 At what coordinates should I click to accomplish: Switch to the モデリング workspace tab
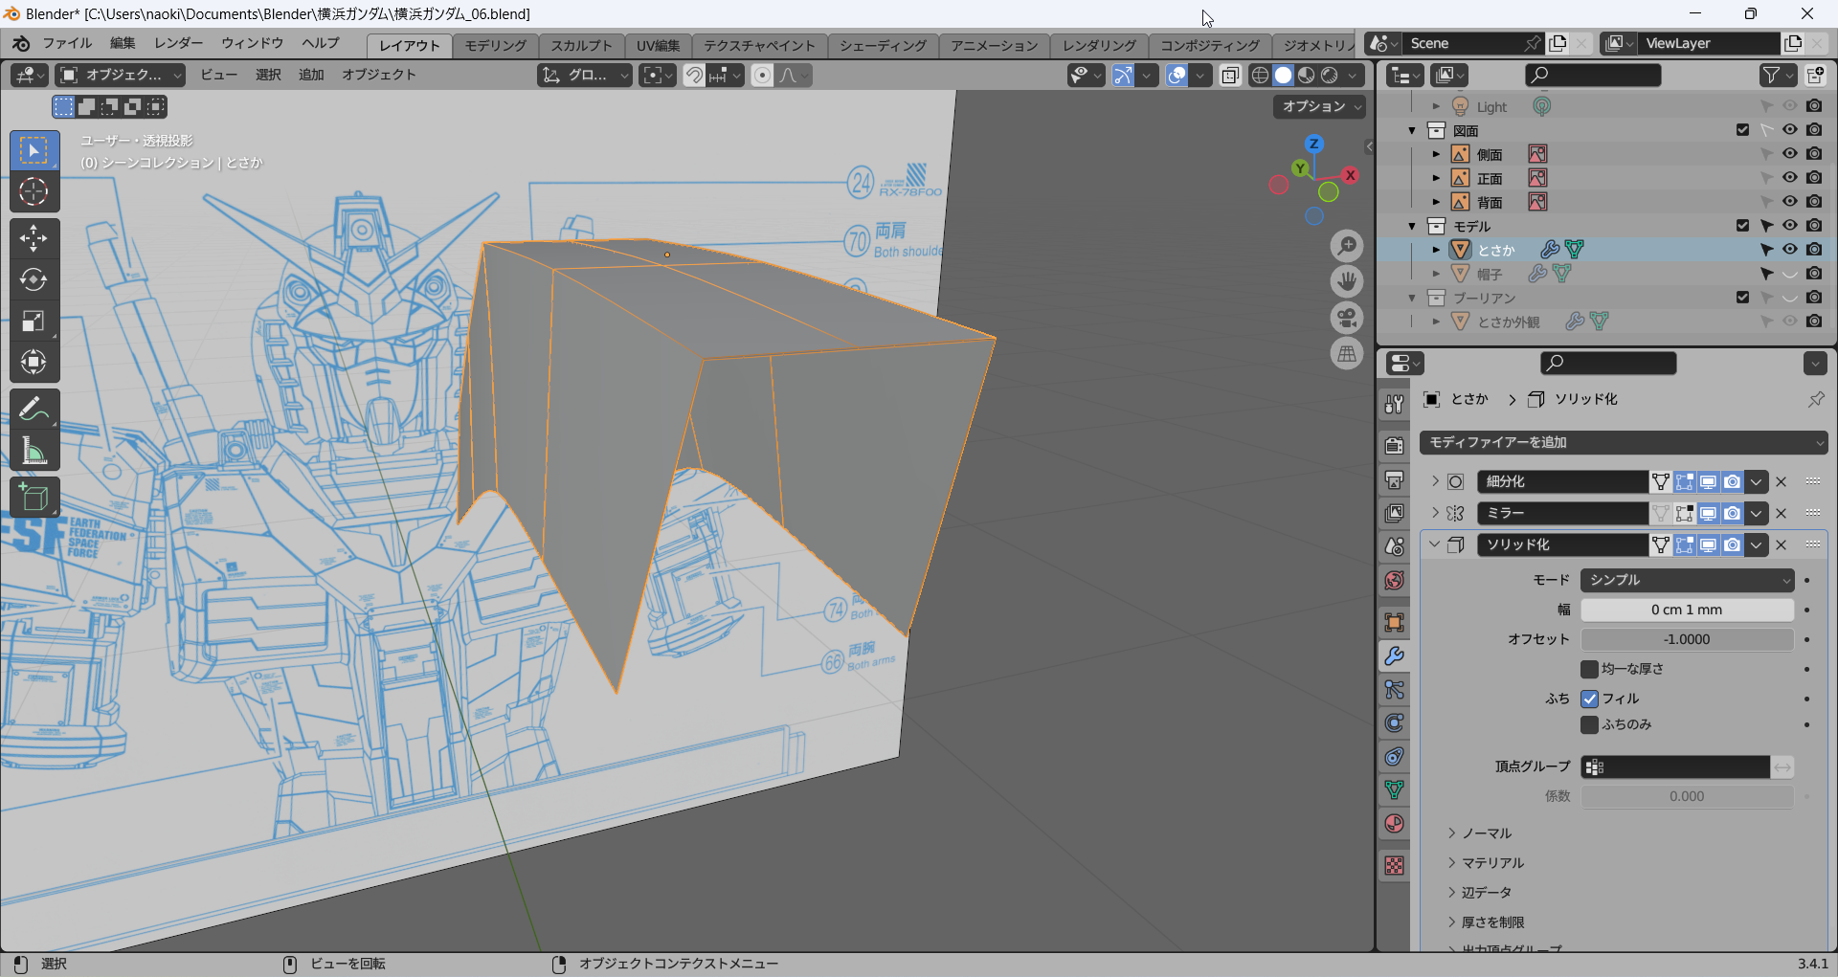495,45
